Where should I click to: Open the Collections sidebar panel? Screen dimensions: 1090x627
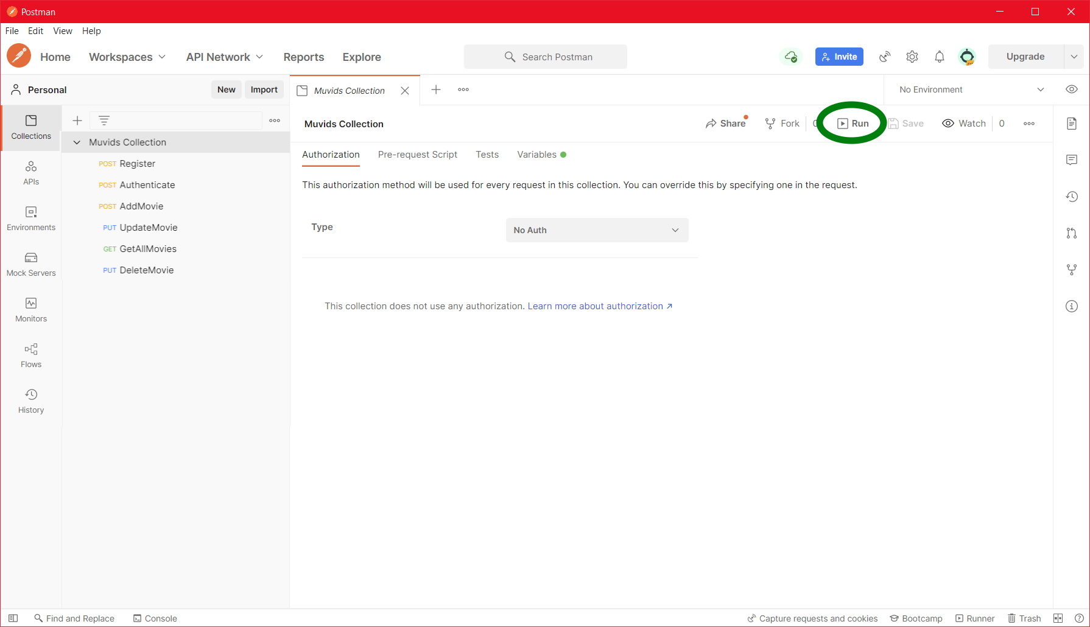(x=31, y=127)
